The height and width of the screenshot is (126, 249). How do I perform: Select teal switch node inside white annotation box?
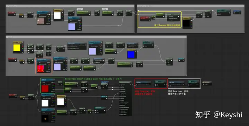tap(193, 84)
